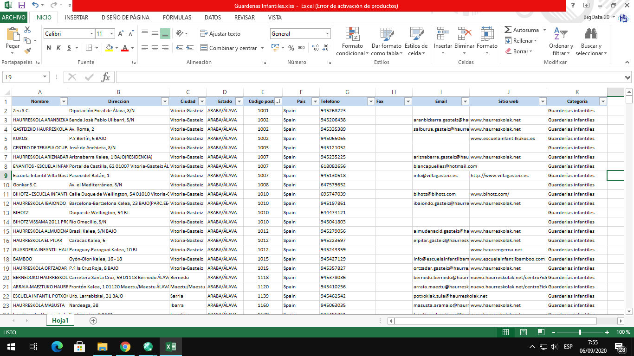Screen dimensions: 634x356
Task: Switch to the FÓRMULAS tab
Action: [177, 18]
